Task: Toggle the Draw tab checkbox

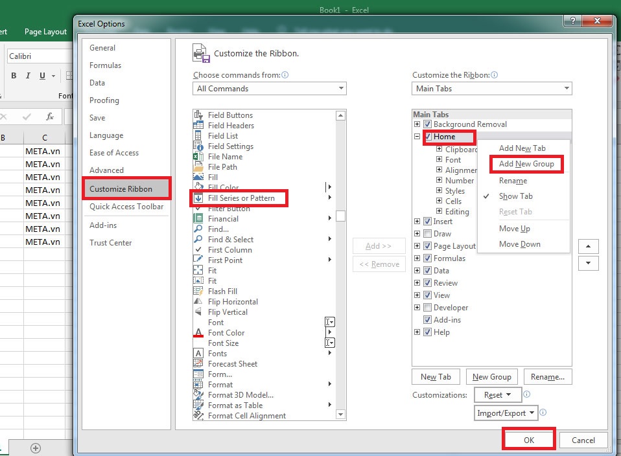Action: (426, 233)
